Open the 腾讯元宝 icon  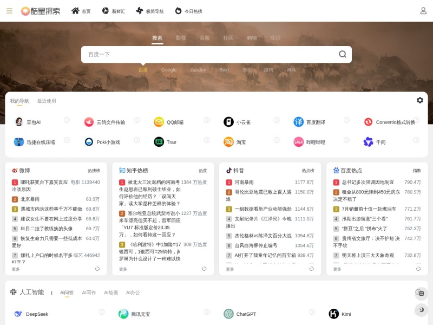tap(123, 314)
